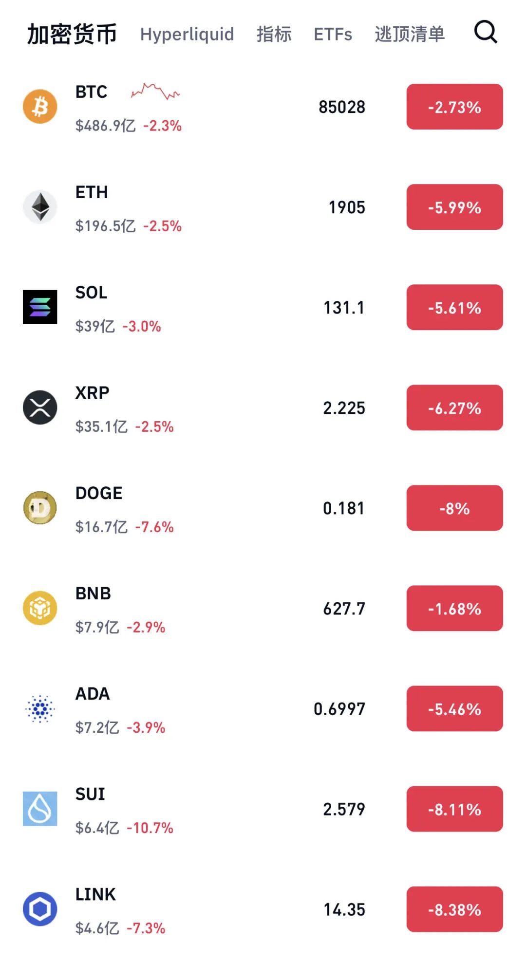Click BTC's -2.73% change button
The image size is (526, 963).
[x=454, y=107]
